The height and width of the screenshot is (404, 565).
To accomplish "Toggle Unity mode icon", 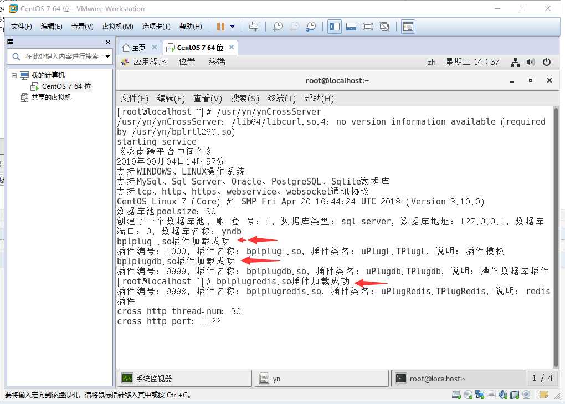I will (x=384, y=27).
